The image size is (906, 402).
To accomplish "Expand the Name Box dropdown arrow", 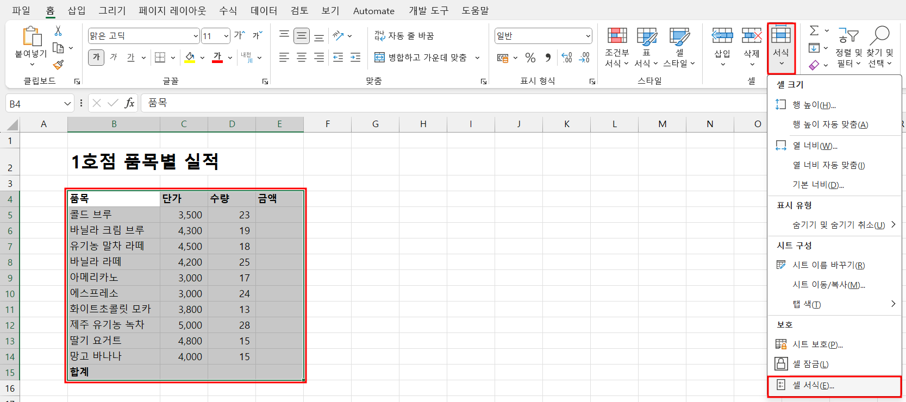I will coord(67,103).
